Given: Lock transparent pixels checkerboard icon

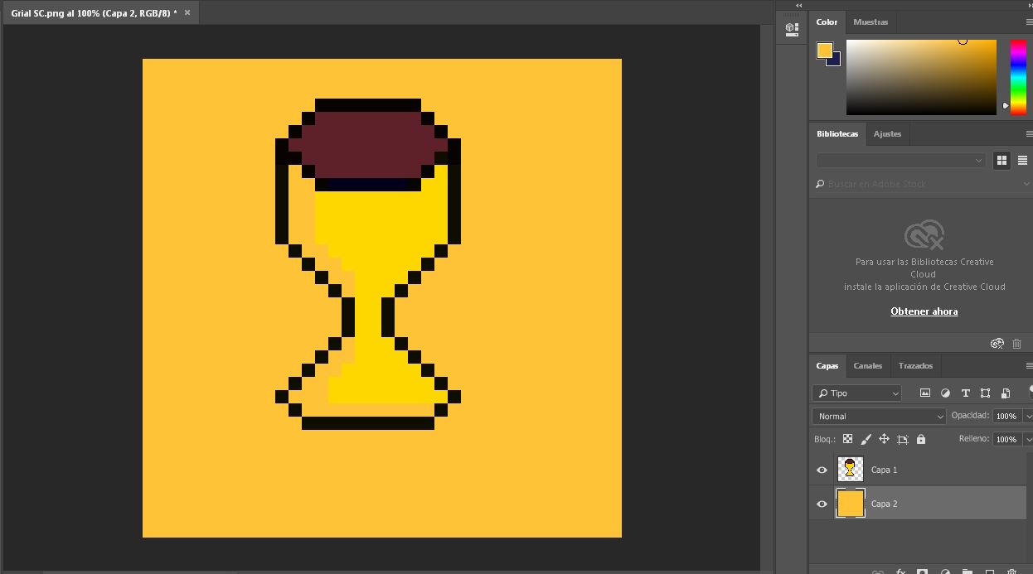Looking at the screenshot, I should tap(847, 439).
